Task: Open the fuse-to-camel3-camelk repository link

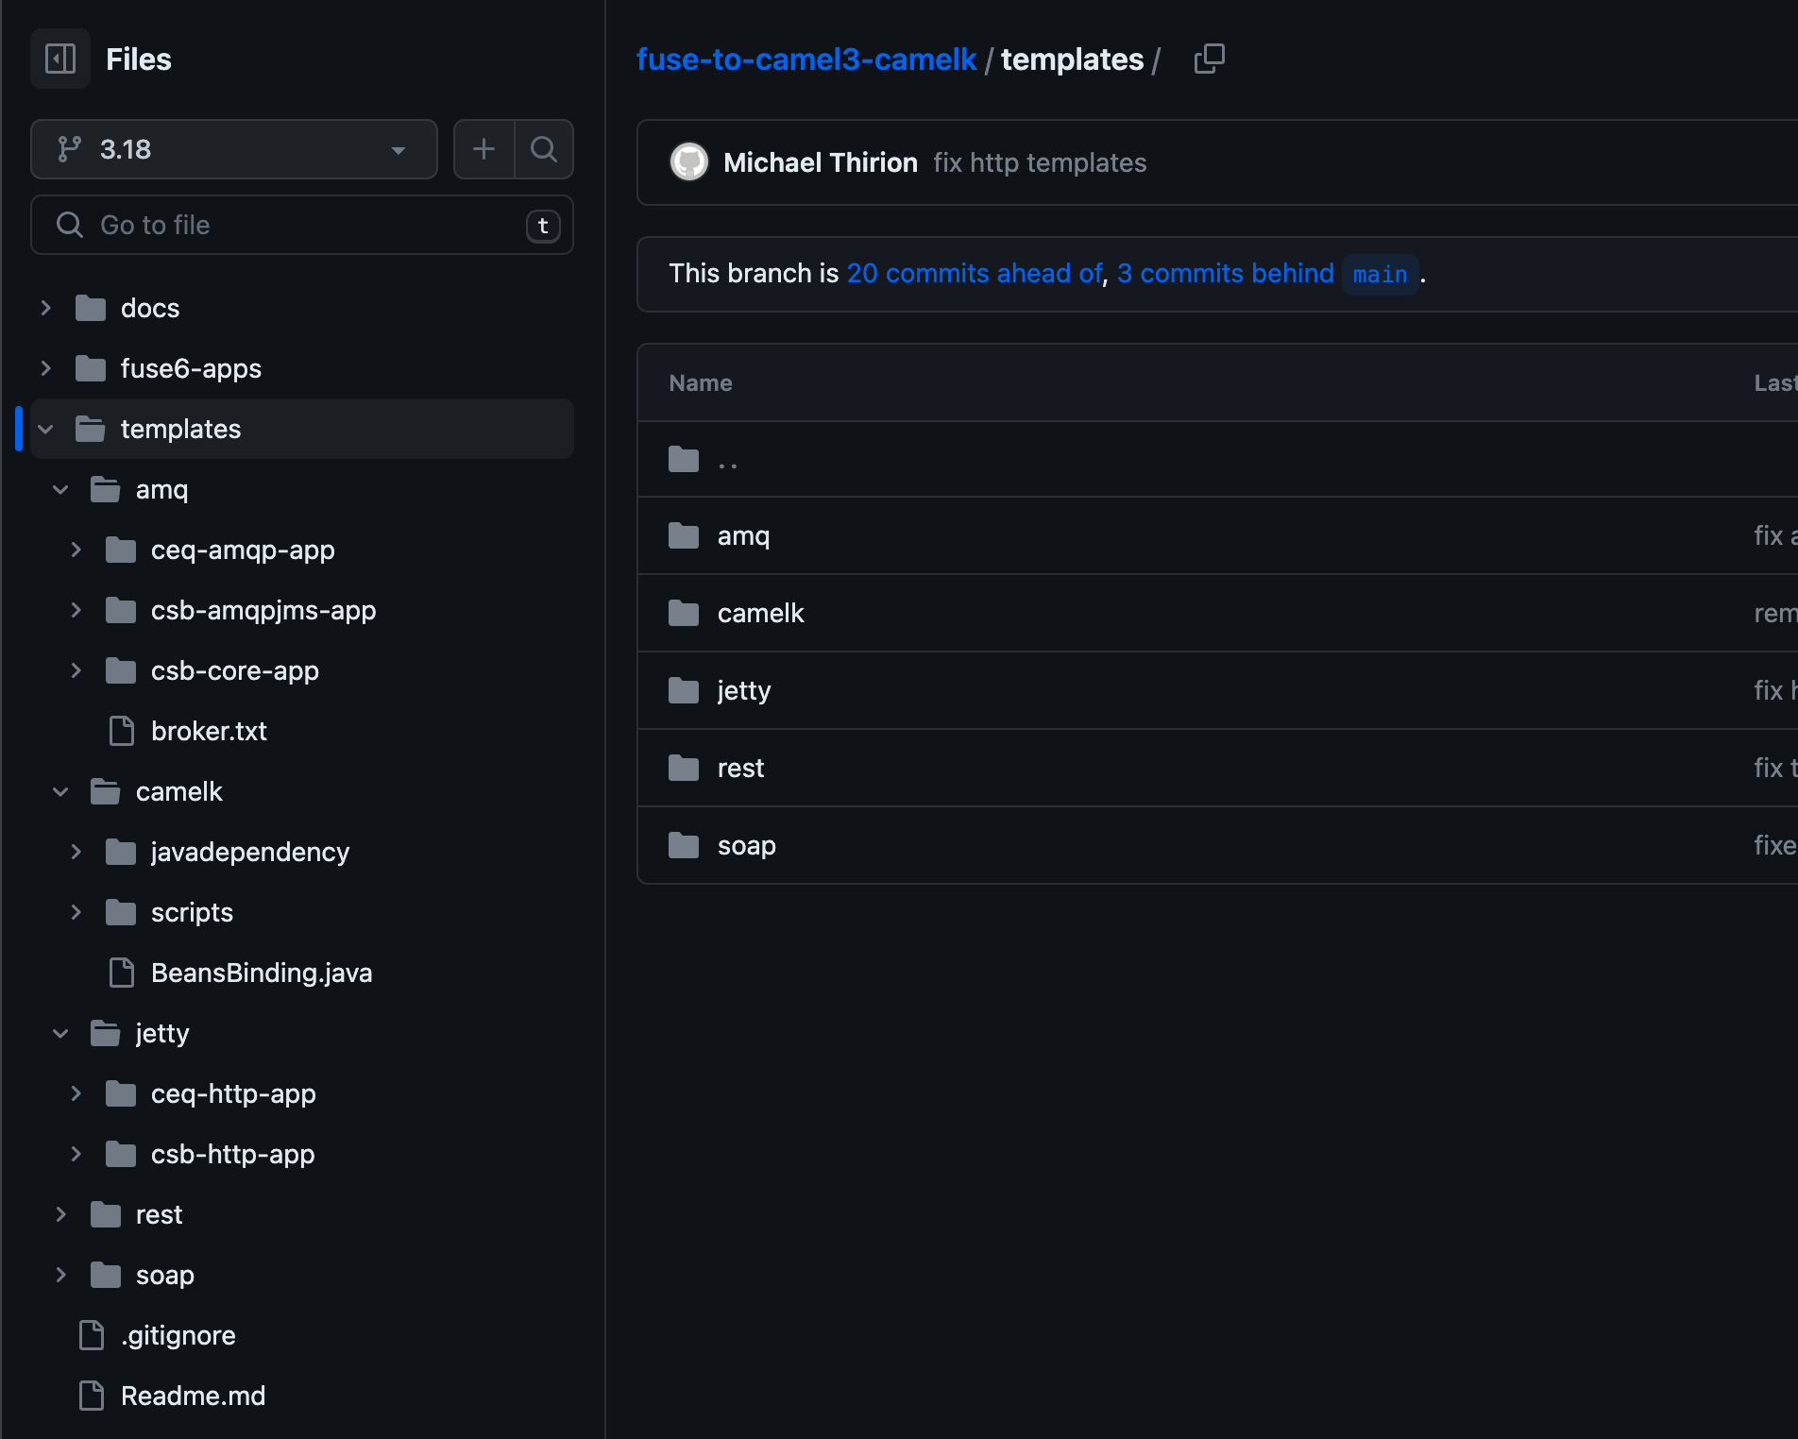Action: pos(806,59)
